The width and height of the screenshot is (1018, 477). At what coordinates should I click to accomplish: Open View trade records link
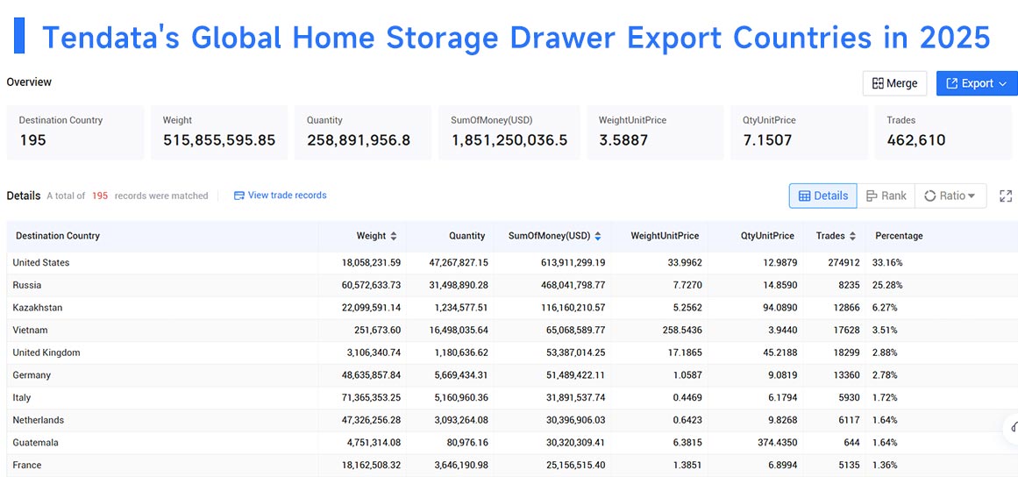click(280, 196)
